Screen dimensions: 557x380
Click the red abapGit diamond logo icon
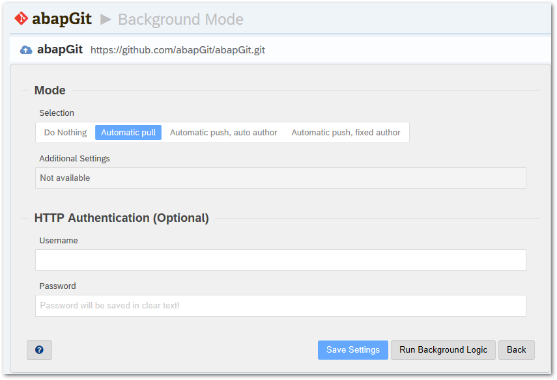pos(21,18)
